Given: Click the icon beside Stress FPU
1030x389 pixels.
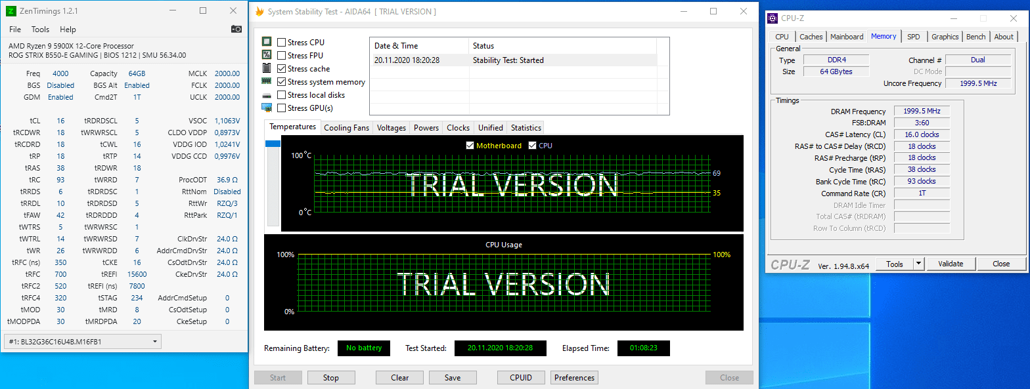Looking at the screenshot, I should coord(267,55).
